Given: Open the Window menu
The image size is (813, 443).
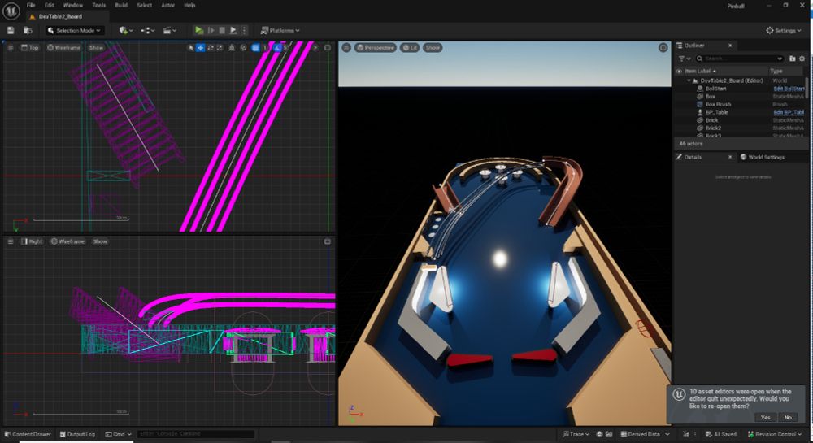Looking at the screenshot, I should pos(73,5).
